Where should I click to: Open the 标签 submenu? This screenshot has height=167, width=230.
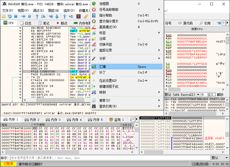[x=127, y=33]
